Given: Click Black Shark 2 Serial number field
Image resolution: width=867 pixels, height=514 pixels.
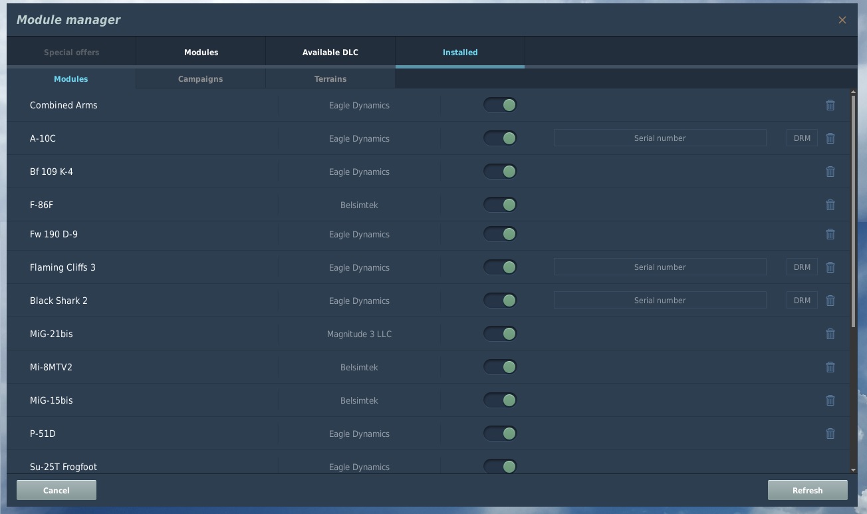Looking at the screenshot, I should pos(660,301).
